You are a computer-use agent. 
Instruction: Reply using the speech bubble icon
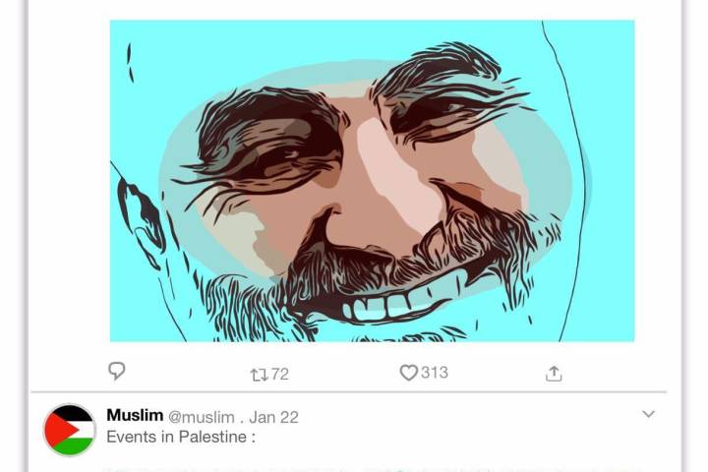[x=117, y=372]
